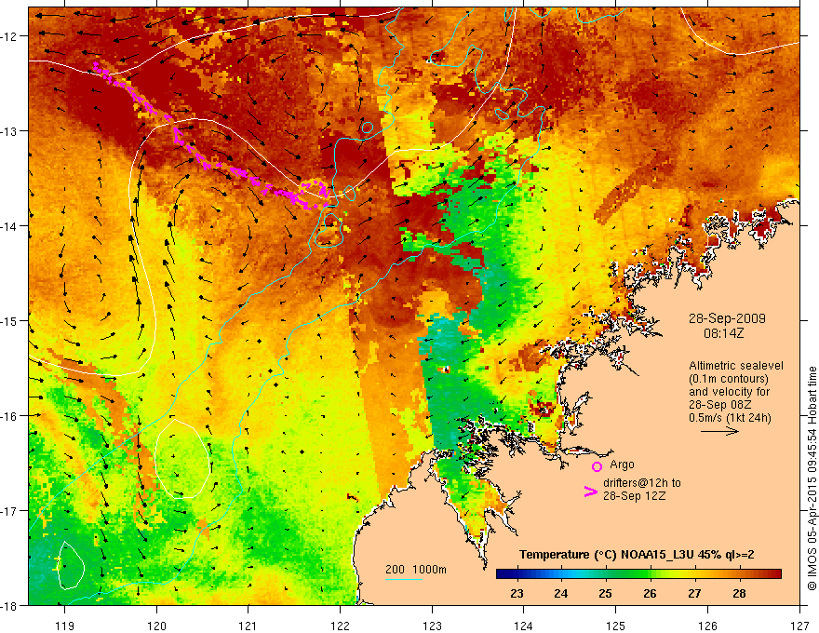Click the longitude axis label 126
The image size is (819, 633).
(x=707, y=626)
